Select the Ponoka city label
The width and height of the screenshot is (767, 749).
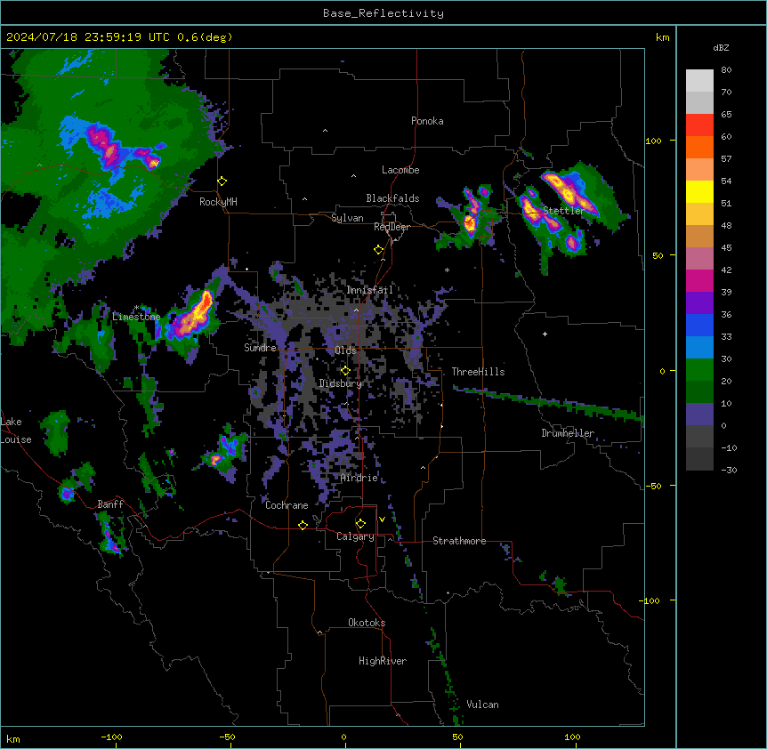pos(427,121)
